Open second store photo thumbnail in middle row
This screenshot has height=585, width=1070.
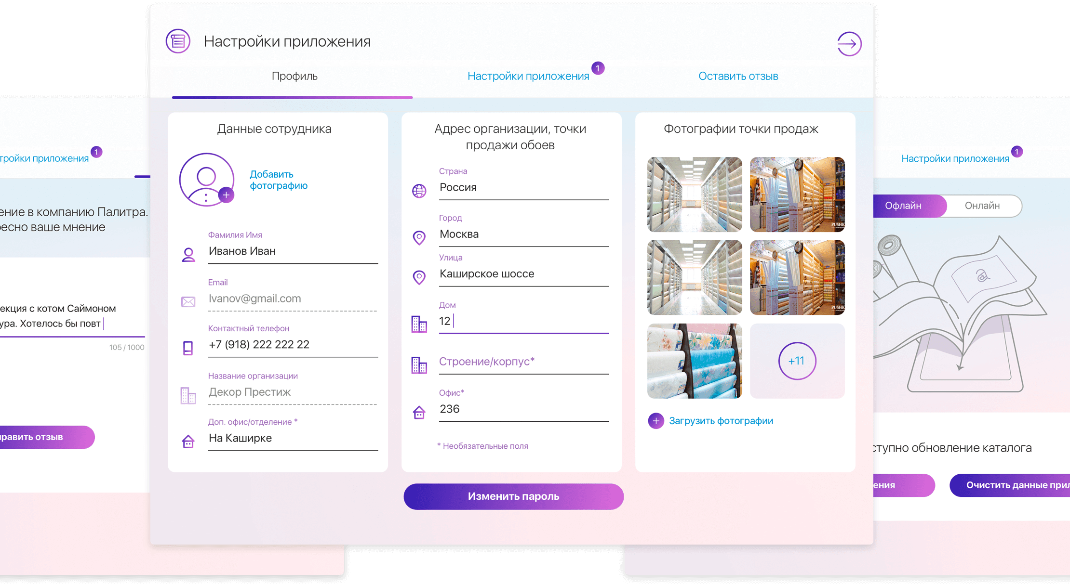click(x=797, y=277)
